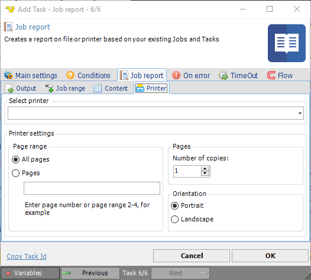Click the Number of copies input field
The height and width of the screenshot is (280, 311).
point(187,171)
